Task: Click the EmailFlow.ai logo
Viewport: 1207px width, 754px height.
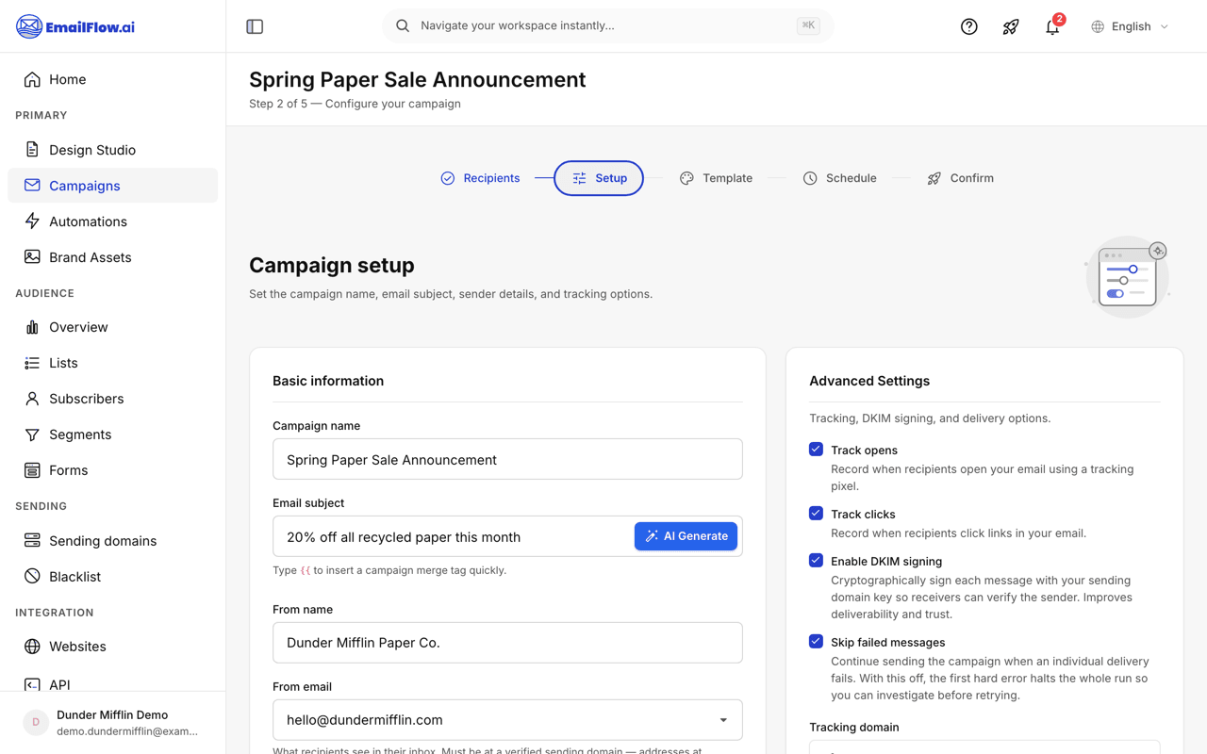Action: (75, 26)
